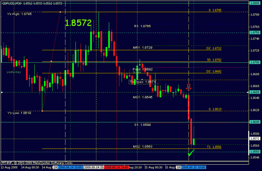This screenshot has width=262, height=171.
Task: Click 1.8760 on the price scale
Action: 255,27
